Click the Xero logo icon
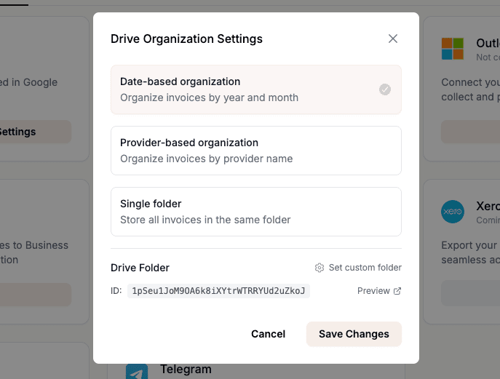Viewport: 500px width, 379px height. (453, 212)
